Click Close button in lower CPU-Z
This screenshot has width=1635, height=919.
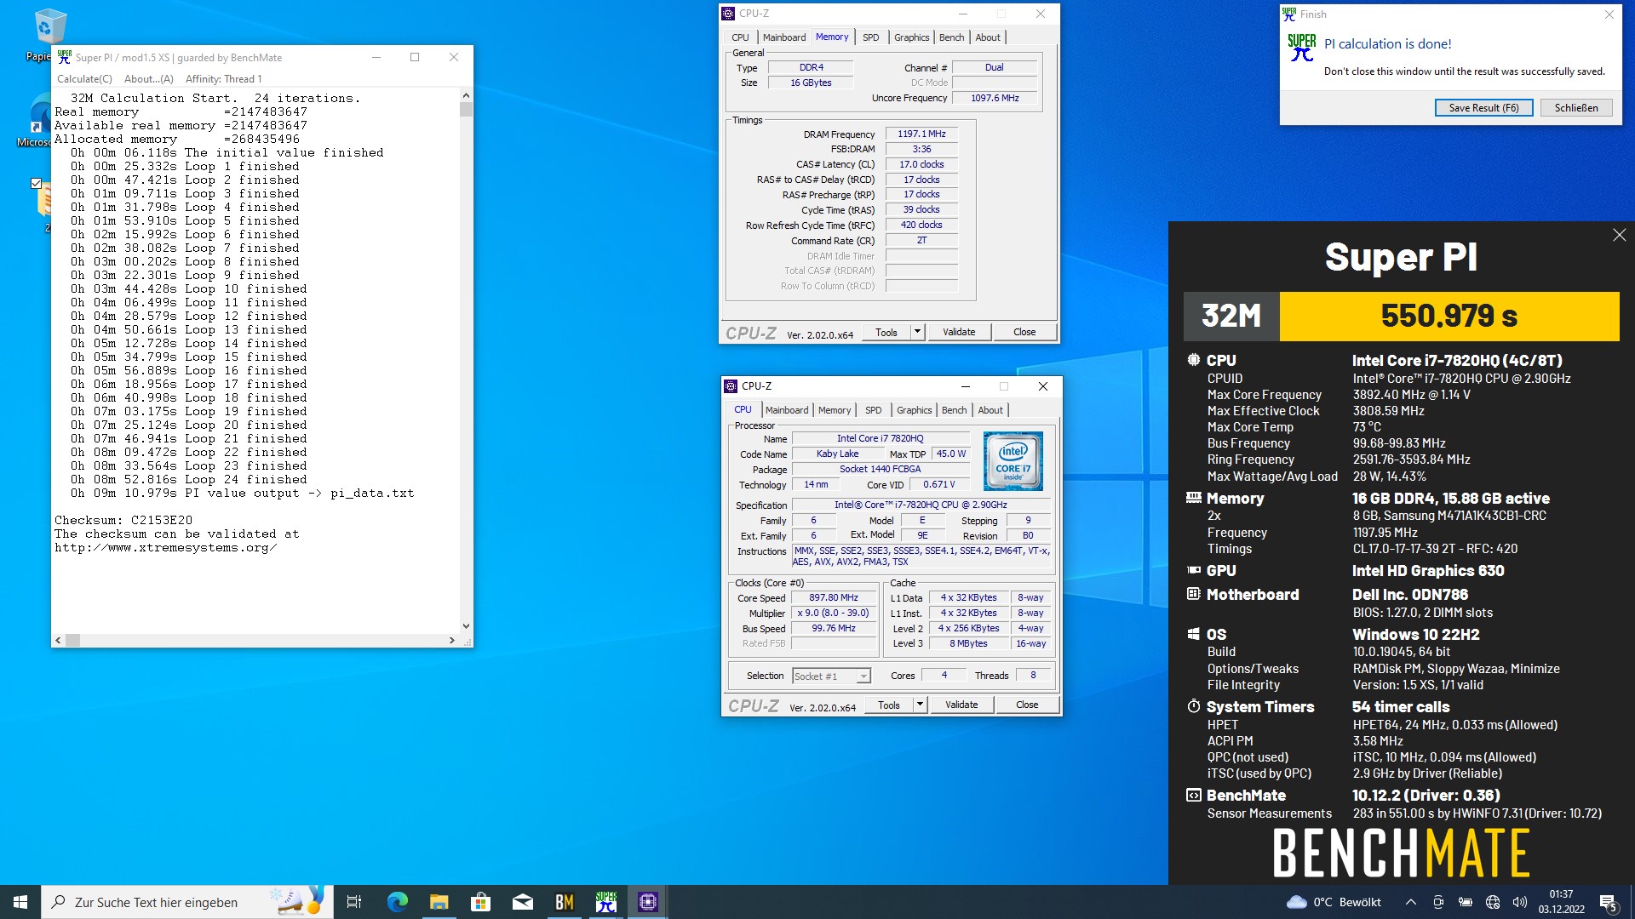pos(1027,705)
